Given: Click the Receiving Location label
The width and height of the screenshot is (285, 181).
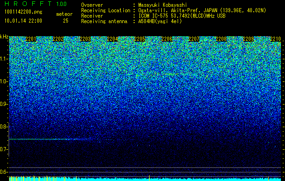Looking at the screenshot, I should point(106,10).
